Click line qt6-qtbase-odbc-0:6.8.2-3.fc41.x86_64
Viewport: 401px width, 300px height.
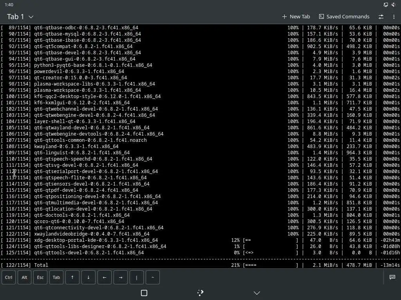(86, 28)
